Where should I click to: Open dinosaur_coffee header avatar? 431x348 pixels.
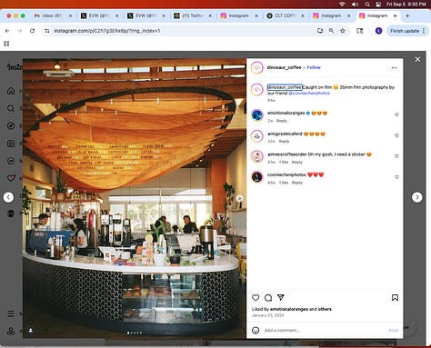point(257,68)
